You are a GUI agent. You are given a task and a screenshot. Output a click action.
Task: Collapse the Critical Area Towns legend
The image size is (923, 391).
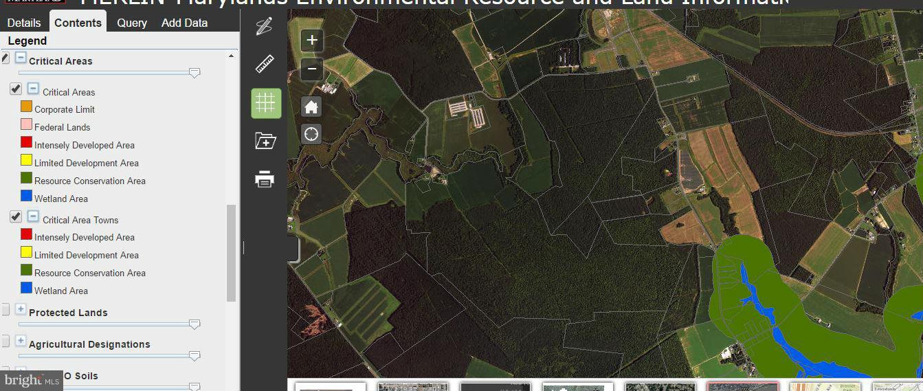coord(33,216)
